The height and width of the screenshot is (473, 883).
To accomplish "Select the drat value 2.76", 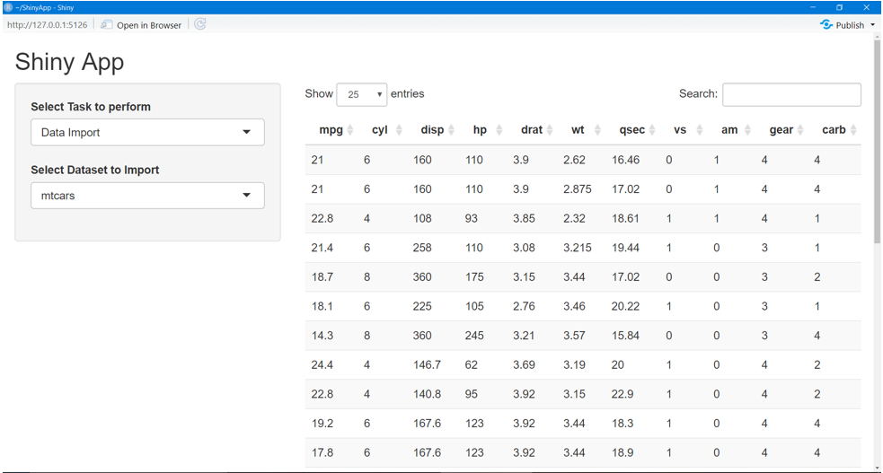I will tap(524, 307).
